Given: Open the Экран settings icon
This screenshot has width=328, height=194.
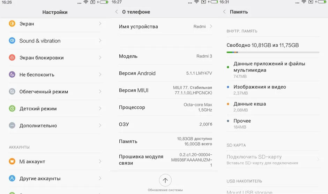Looking at the screenshot, I should pyautogui.click(x=12, y=23).
